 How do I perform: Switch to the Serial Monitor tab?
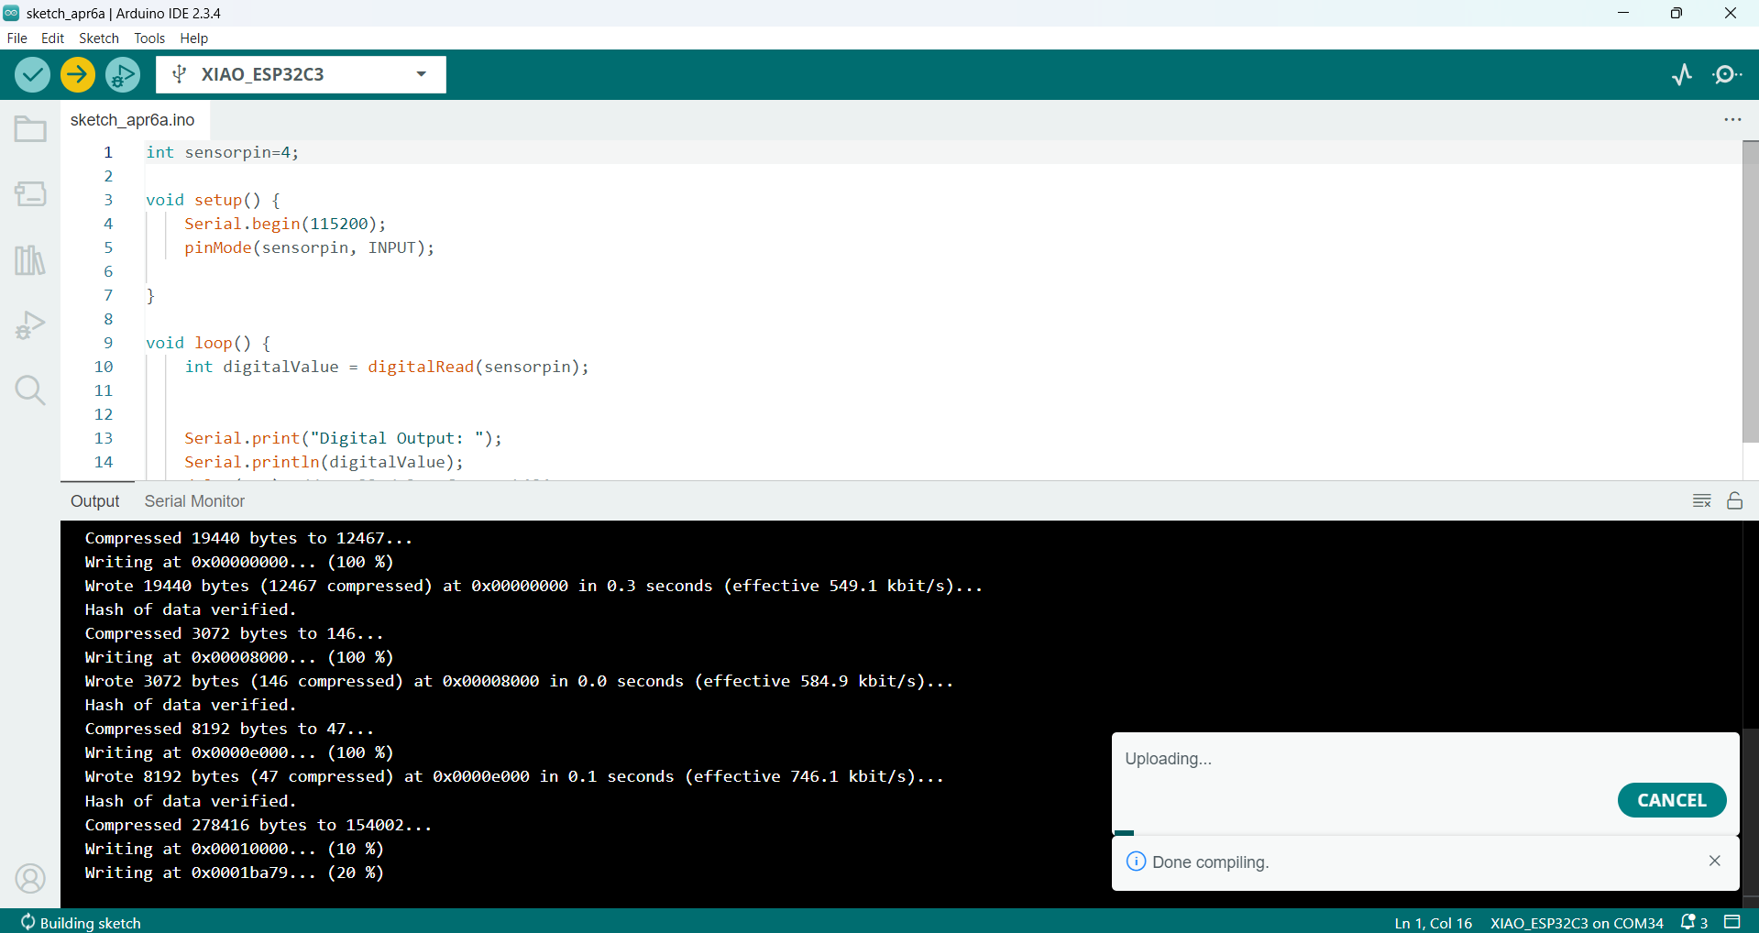[x=194, y=501]
